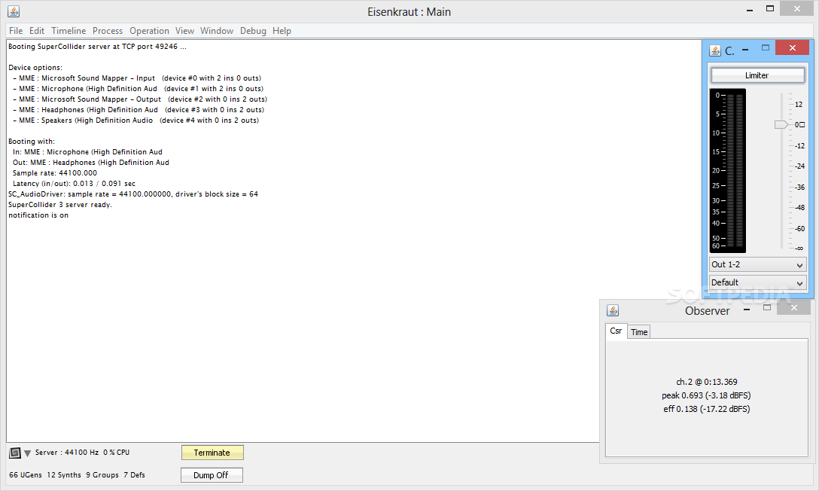This screenshot has height=491, width=819.
Task: Click the 'Server : 44100 Hz' status text
Action: coord(67,453)
